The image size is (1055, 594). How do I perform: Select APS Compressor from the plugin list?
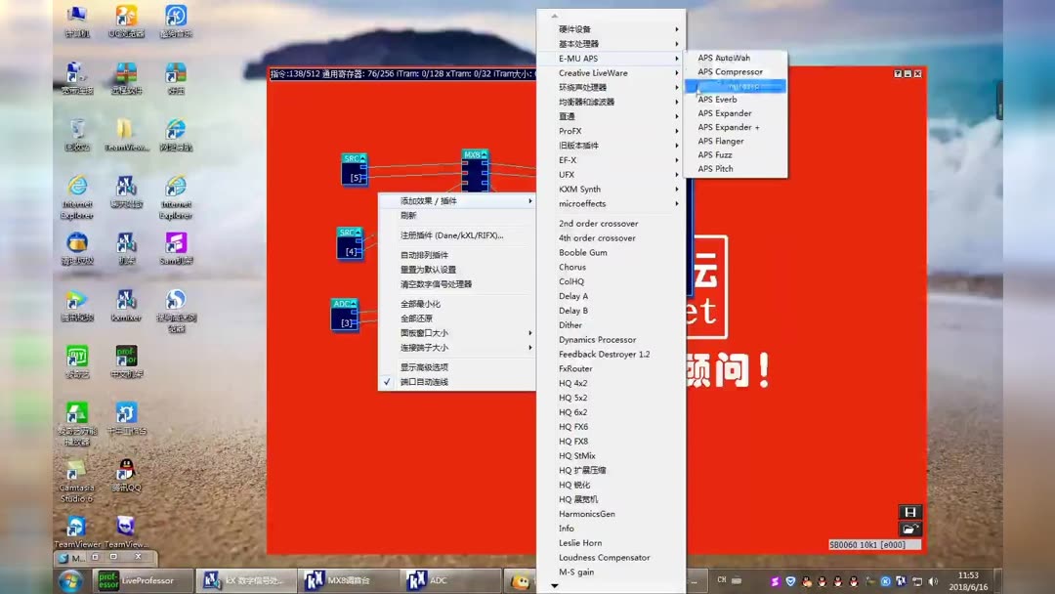[731, 71]
